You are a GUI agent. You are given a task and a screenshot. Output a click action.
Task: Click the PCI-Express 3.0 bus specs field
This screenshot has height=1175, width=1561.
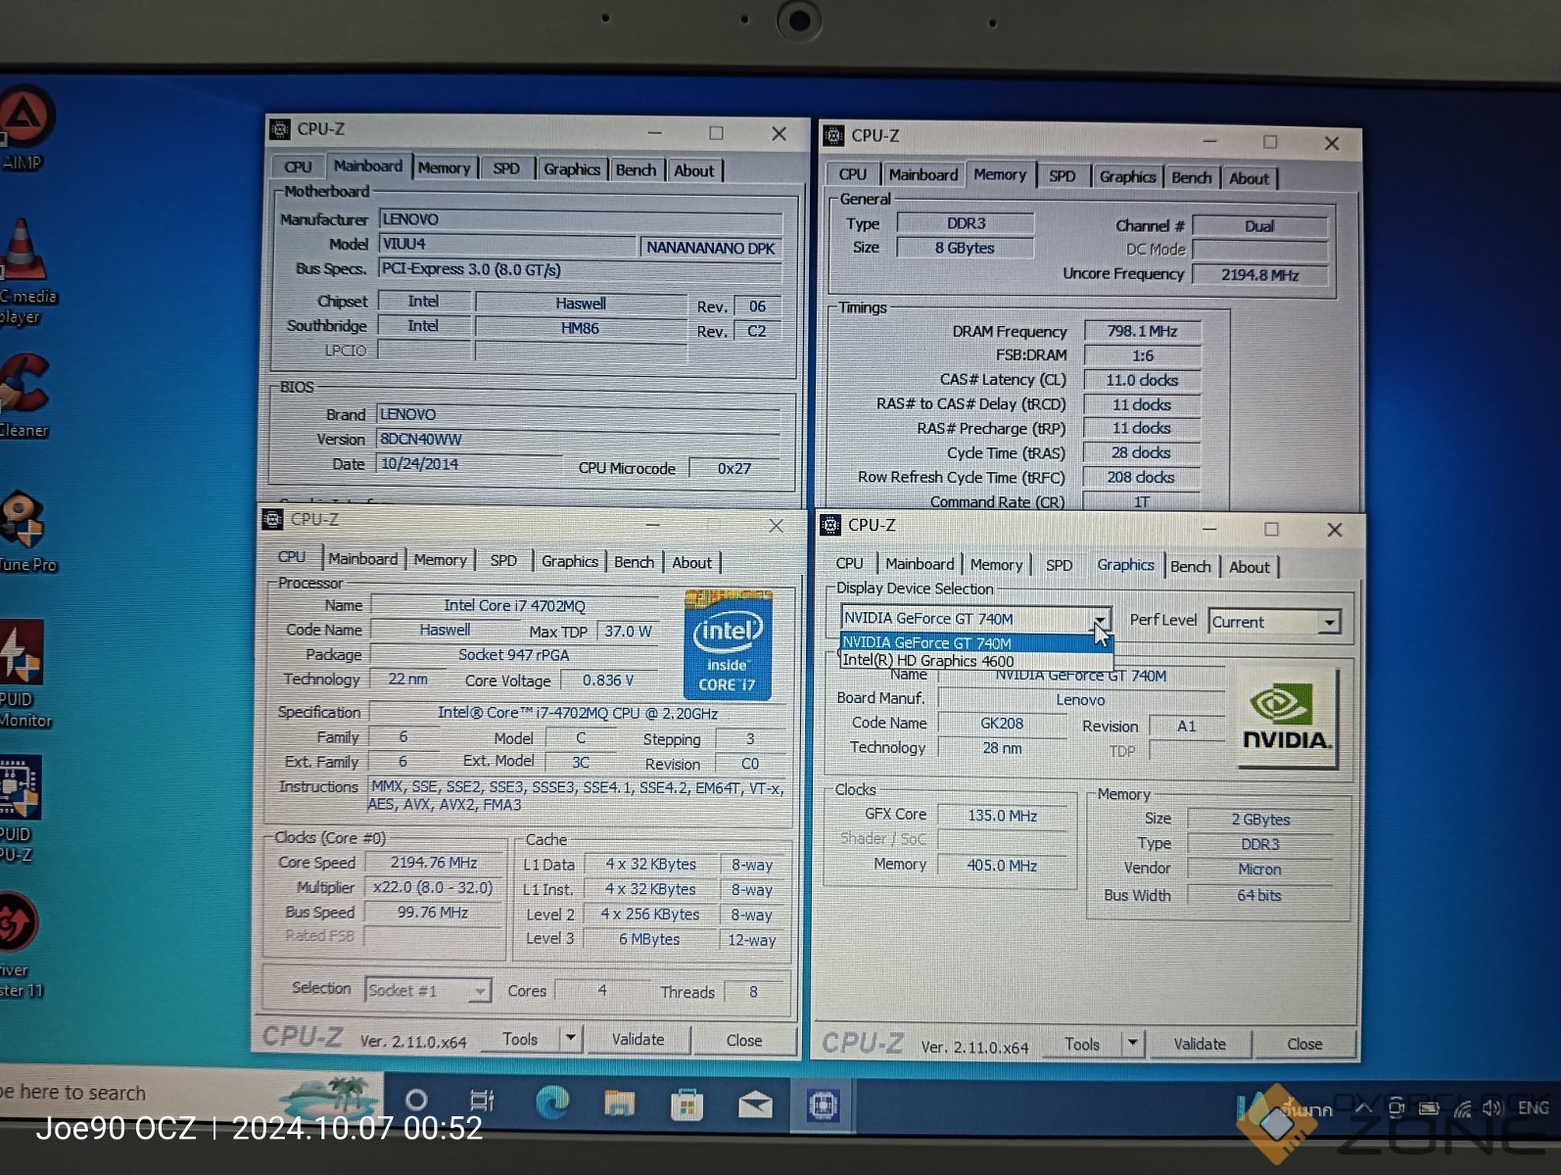(579, 269)
